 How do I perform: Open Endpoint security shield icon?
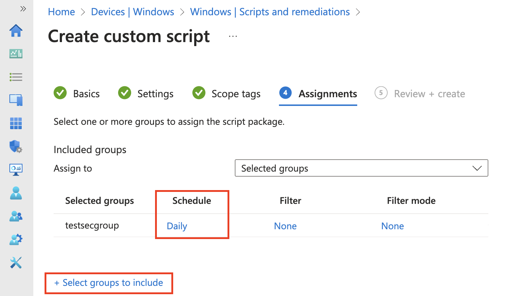click(16, 147)
